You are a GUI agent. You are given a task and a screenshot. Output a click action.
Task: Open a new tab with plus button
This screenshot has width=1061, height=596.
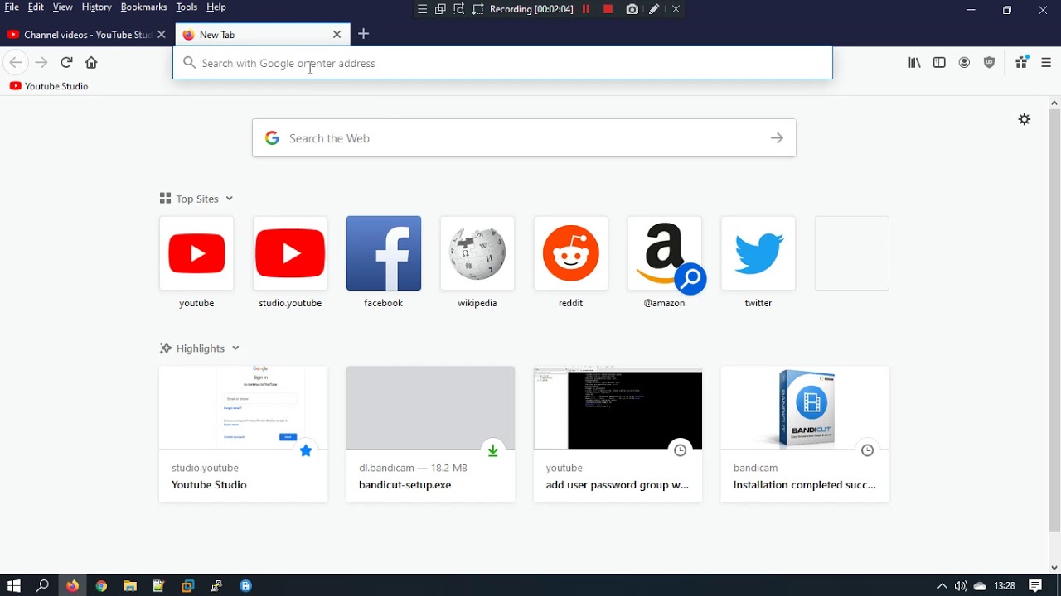click(363, 34)
